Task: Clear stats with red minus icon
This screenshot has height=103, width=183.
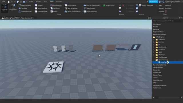Action: [x=166, y=11]
